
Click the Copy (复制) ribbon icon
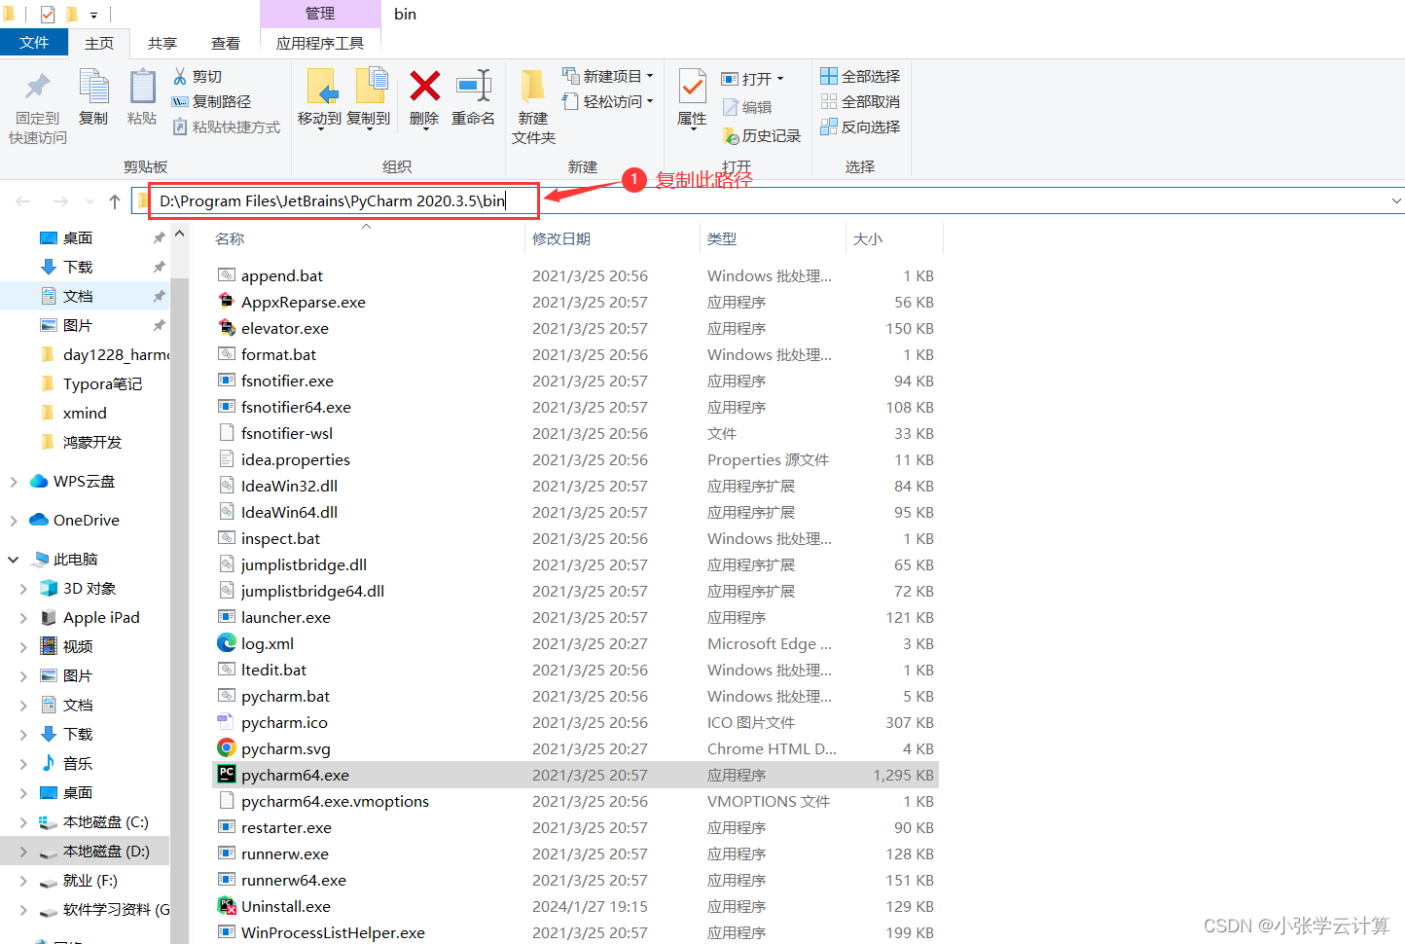pos(93,87)
